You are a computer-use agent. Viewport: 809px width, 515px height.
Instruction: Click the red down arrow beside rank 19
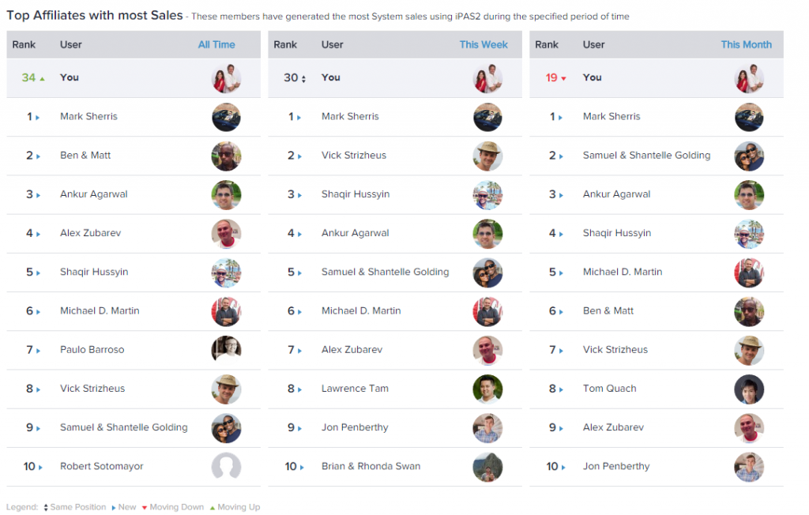pyautogui.click(x=563, y=79)
